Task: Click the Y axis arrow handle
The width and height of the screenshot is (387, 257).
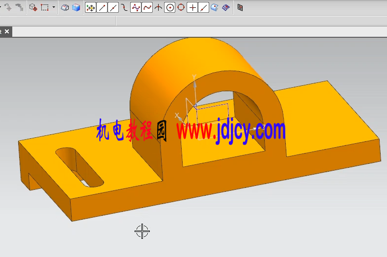Action: [194, 84]
